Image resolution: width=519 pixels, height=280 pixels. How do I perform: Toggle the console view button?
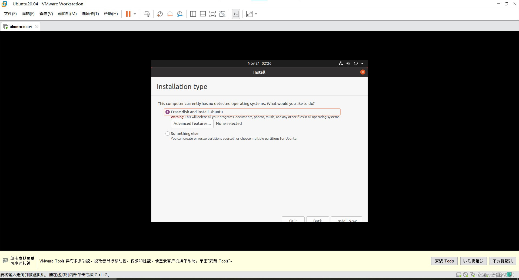[x=236, y=14]
